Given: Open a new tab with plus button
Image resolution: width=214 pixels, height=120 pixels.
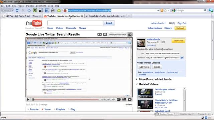Looking at the screenshot, I should (129, 16).
